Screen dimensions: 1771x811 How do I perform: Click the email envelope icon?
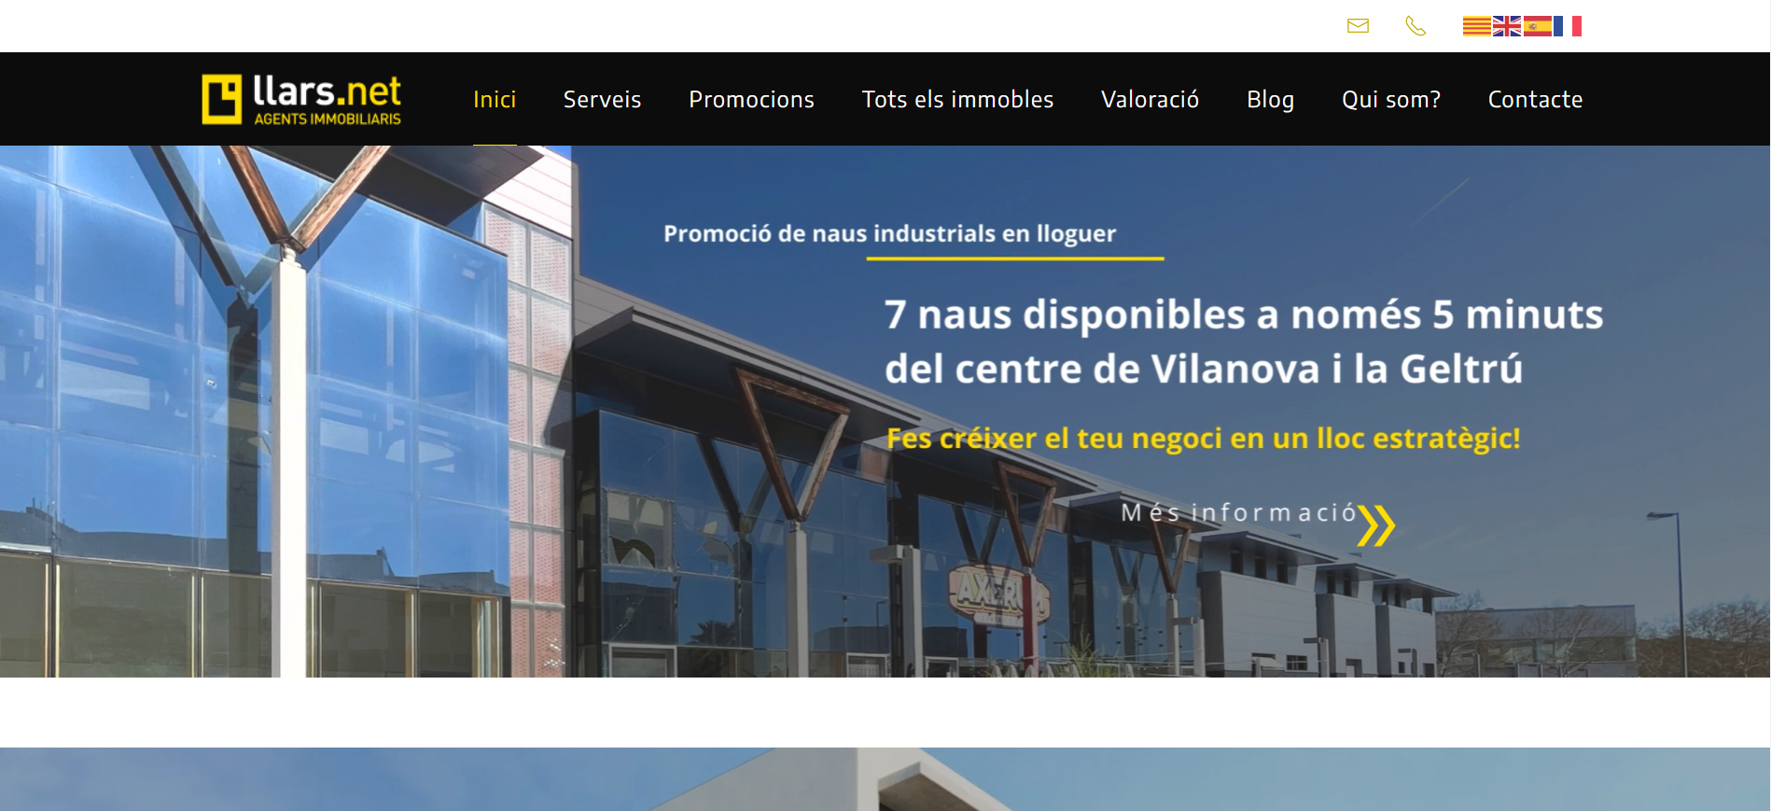tap(1358, 26)
